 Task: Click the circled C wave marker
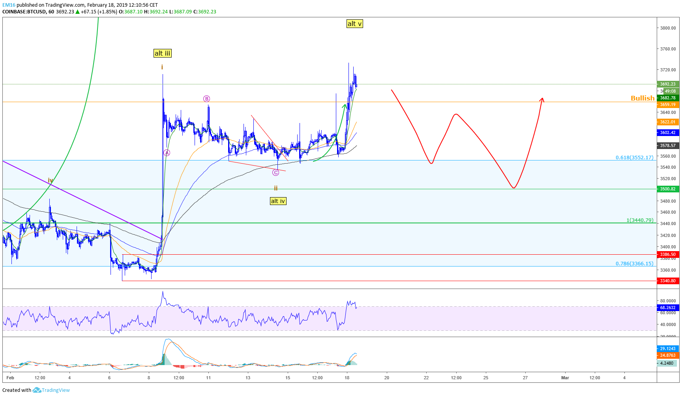tap(276, 172)
